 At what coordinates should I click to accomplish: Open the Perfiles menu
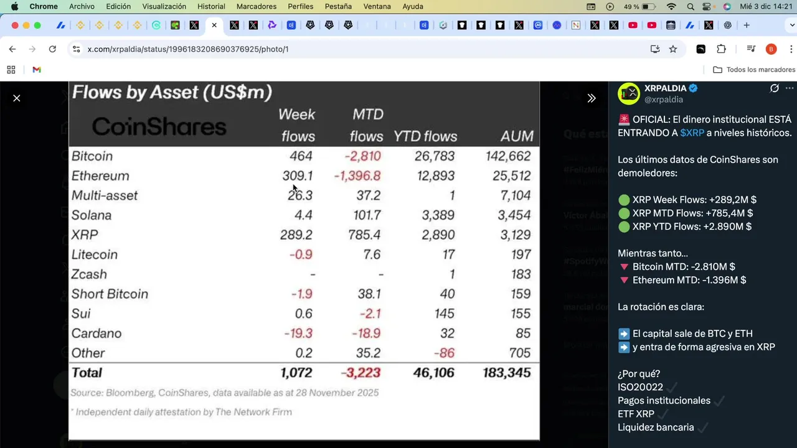(x=301, y=6)
